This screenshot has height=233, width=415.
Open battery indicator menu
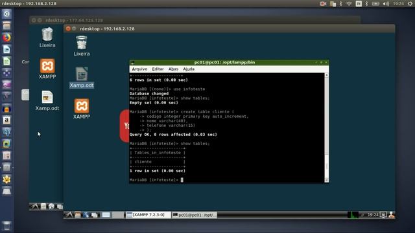point(375,4)
